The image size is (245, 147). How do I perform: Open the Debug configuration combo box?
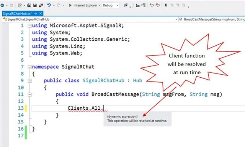point(111,5)
